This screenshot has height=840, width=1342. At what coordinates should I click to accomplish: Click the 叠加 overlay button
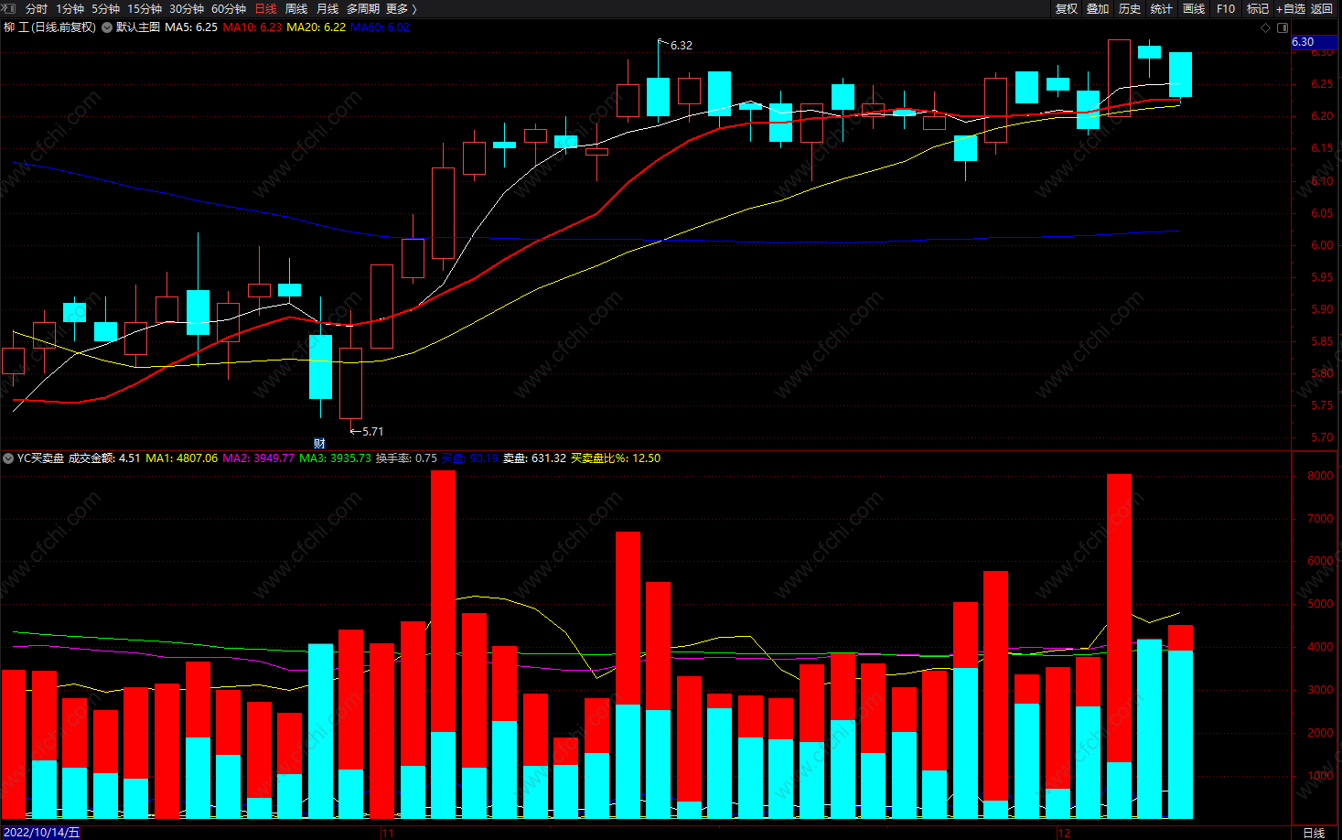pyautogui.click(x=1098, y=8)
